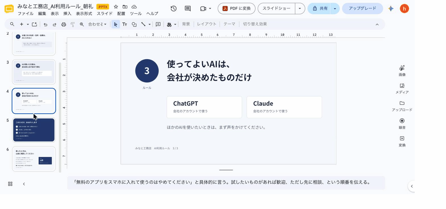The height and width of the screenshot is (209, 446).
Task: Click the レイアウト button
Action: 207,24
